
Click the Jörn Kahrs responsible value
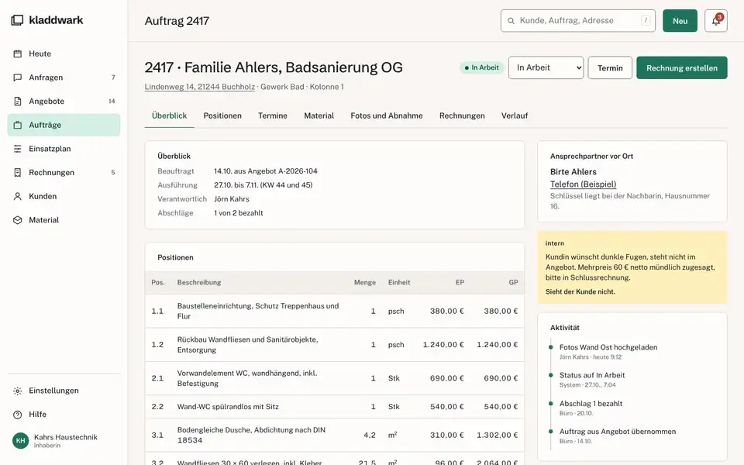[232, 199]
